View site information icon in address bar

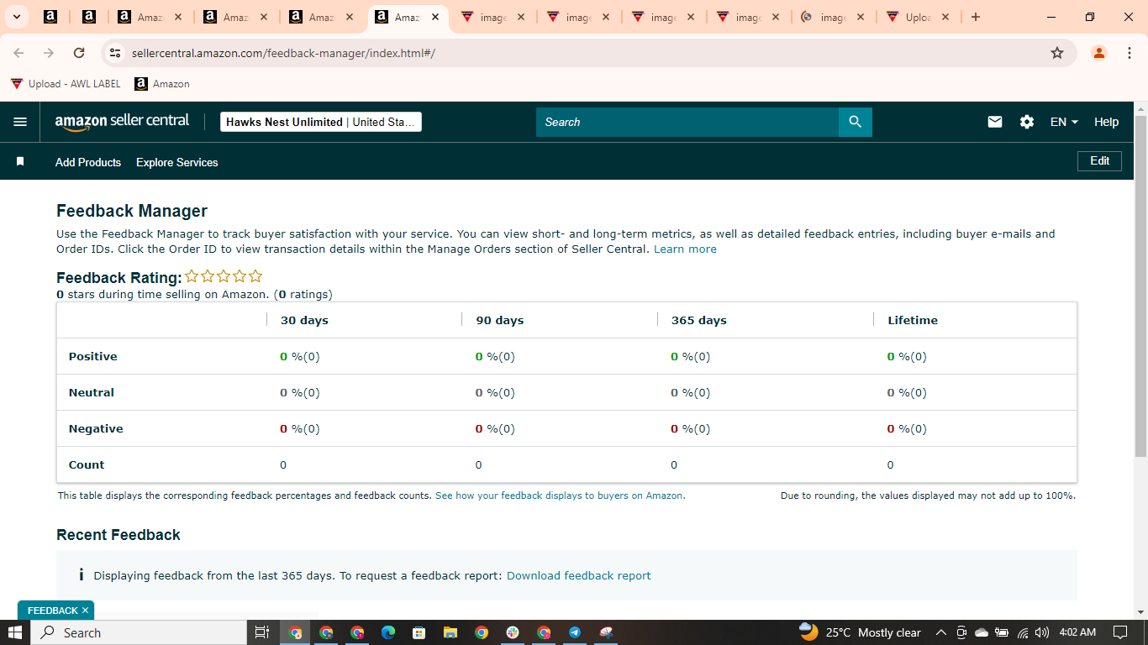(x=116, y=53)
